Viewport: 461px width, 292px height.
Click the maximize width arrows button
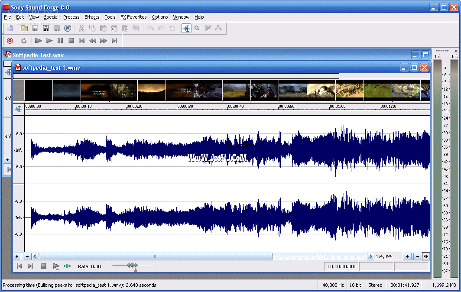click(x=426, y=256)
